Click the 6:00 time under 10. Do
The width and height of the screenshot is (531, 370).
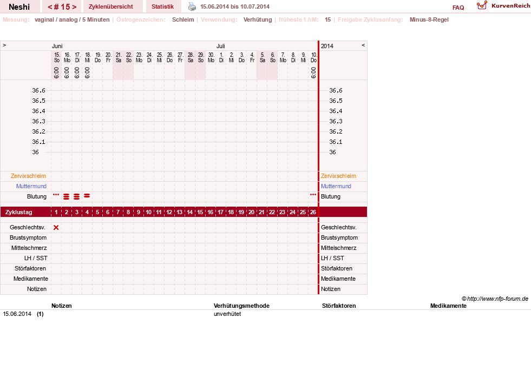(313, 73)
